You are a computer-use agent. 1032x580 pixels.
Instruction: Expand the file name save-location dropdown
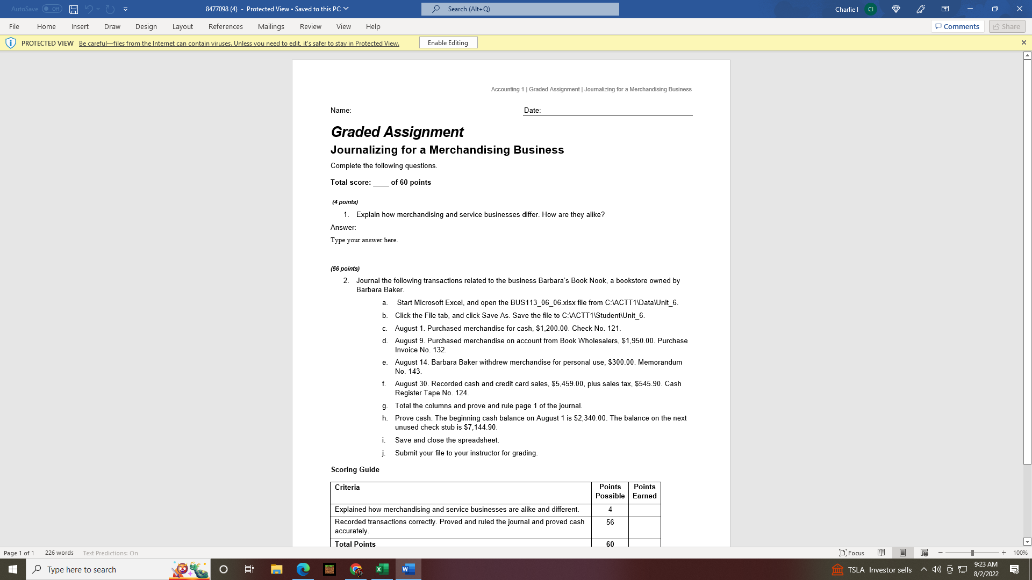(346, 9)
